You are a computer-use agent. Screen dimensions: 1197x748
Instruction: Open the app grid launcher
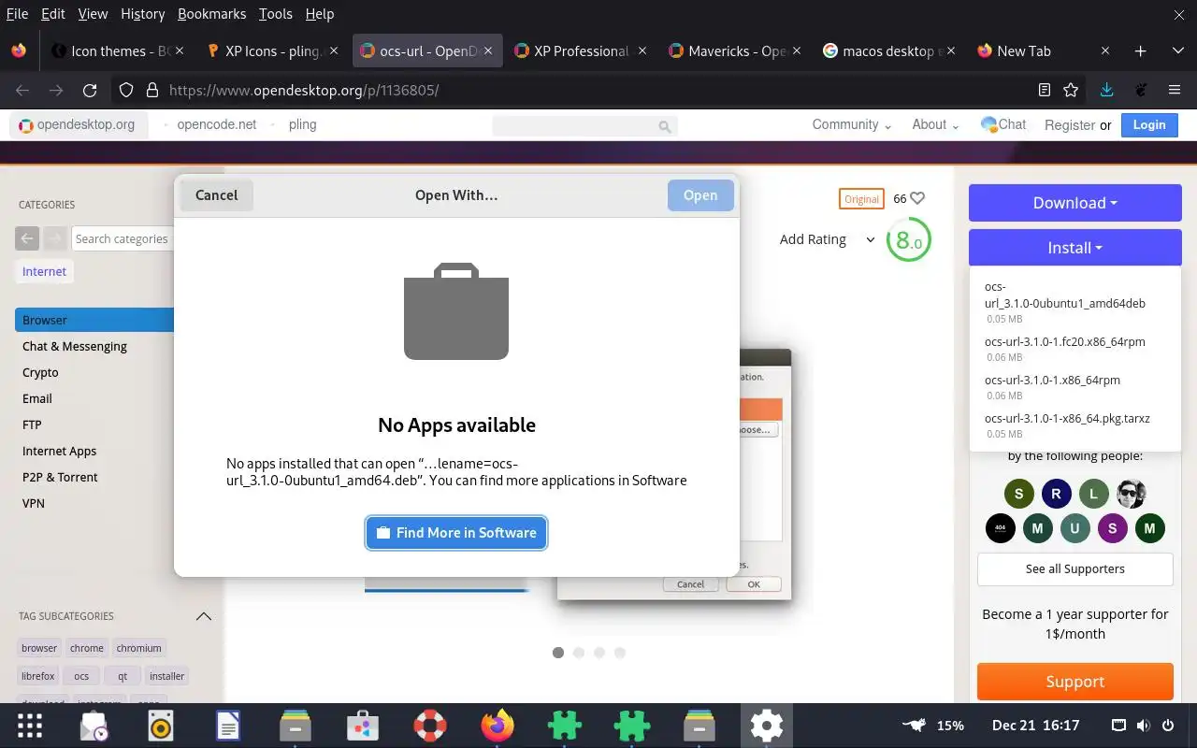pyautogui.click(x=30, y=726)
